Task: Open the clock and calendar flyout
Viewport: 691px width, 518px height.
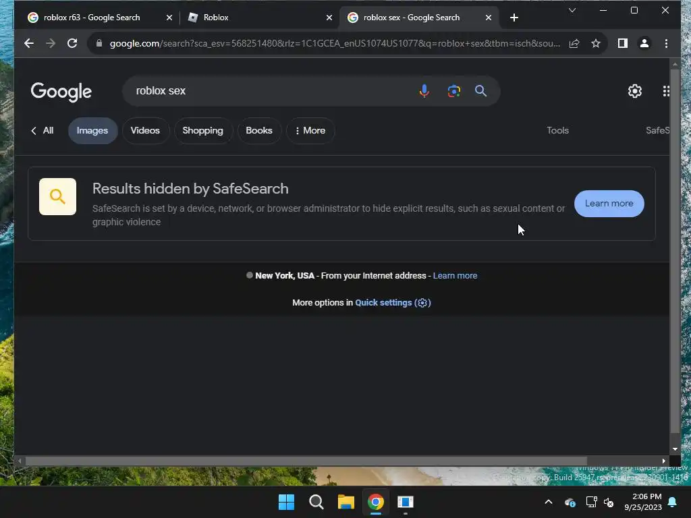Action: (643, 502)
